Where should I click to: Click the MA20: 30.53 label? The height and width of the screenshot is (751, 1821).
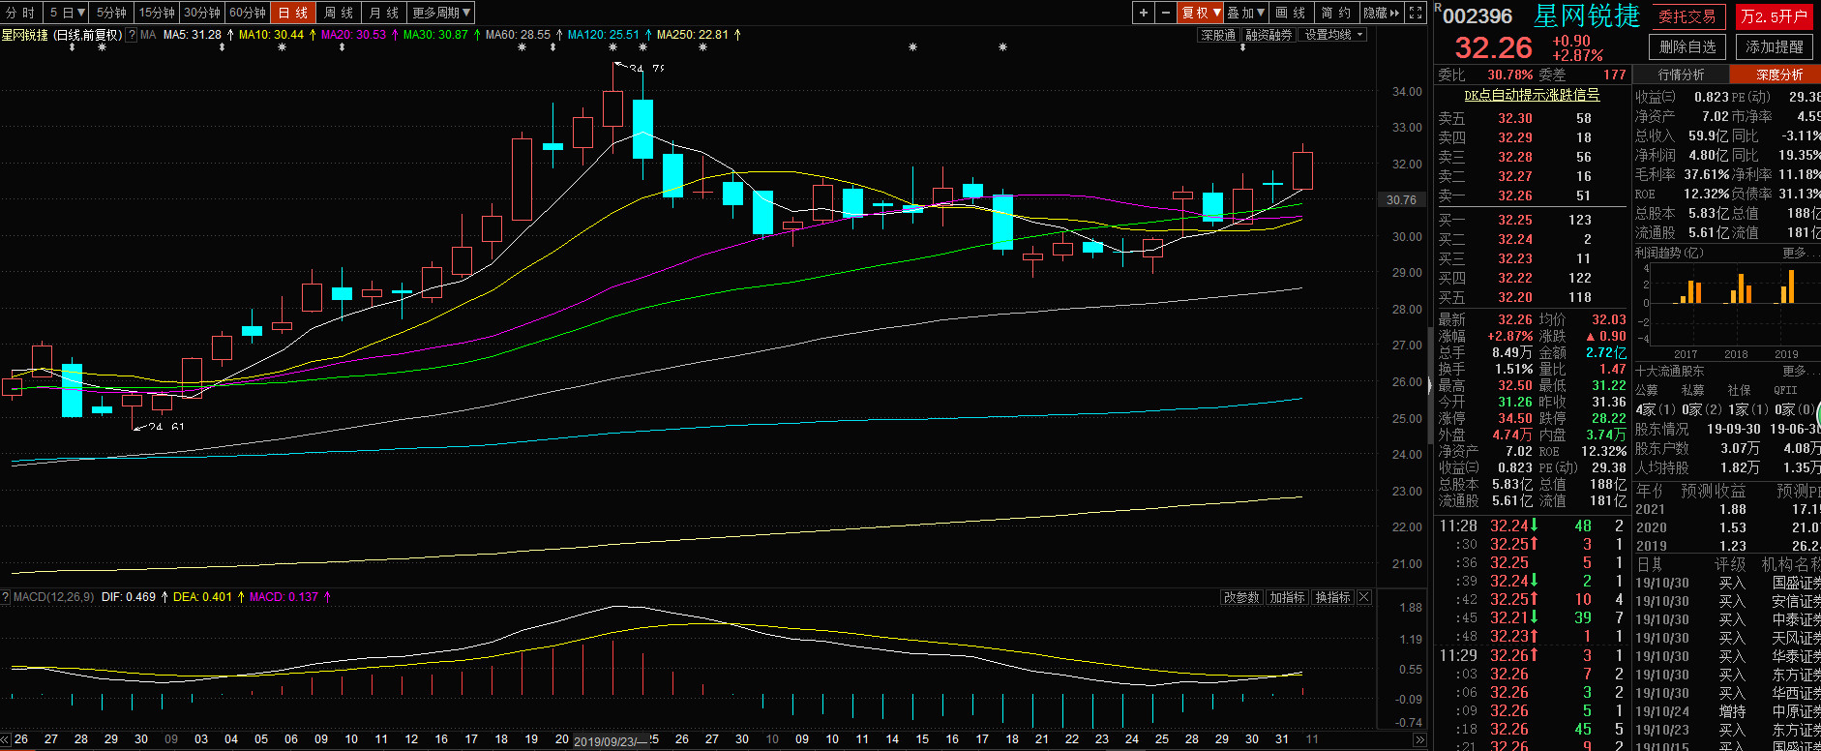click(x=353, y=35)
